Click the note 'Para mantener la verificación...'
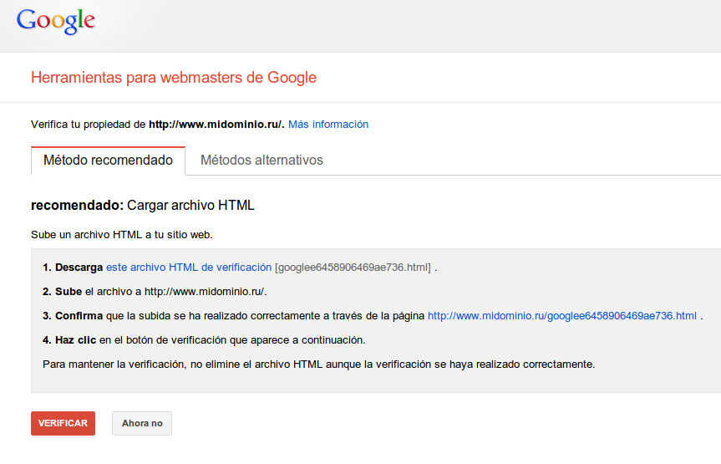Viewport: 721px width, 464px height. click(318, 365)
